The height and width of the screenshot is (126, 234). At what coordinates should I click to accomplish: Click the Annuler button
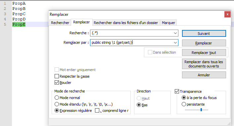pos(204,75)
